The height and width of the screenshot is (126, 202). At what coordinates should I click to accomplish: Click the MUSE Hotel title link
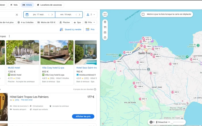tap(14, 68)
